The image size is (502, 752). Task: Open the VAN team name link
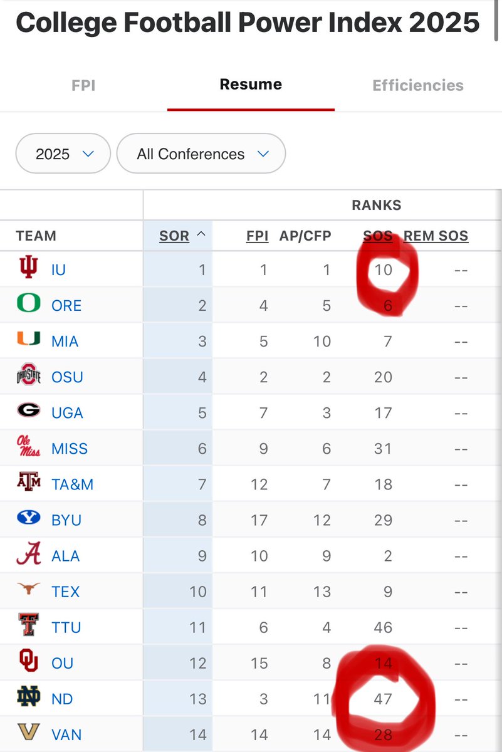point(66,734)
